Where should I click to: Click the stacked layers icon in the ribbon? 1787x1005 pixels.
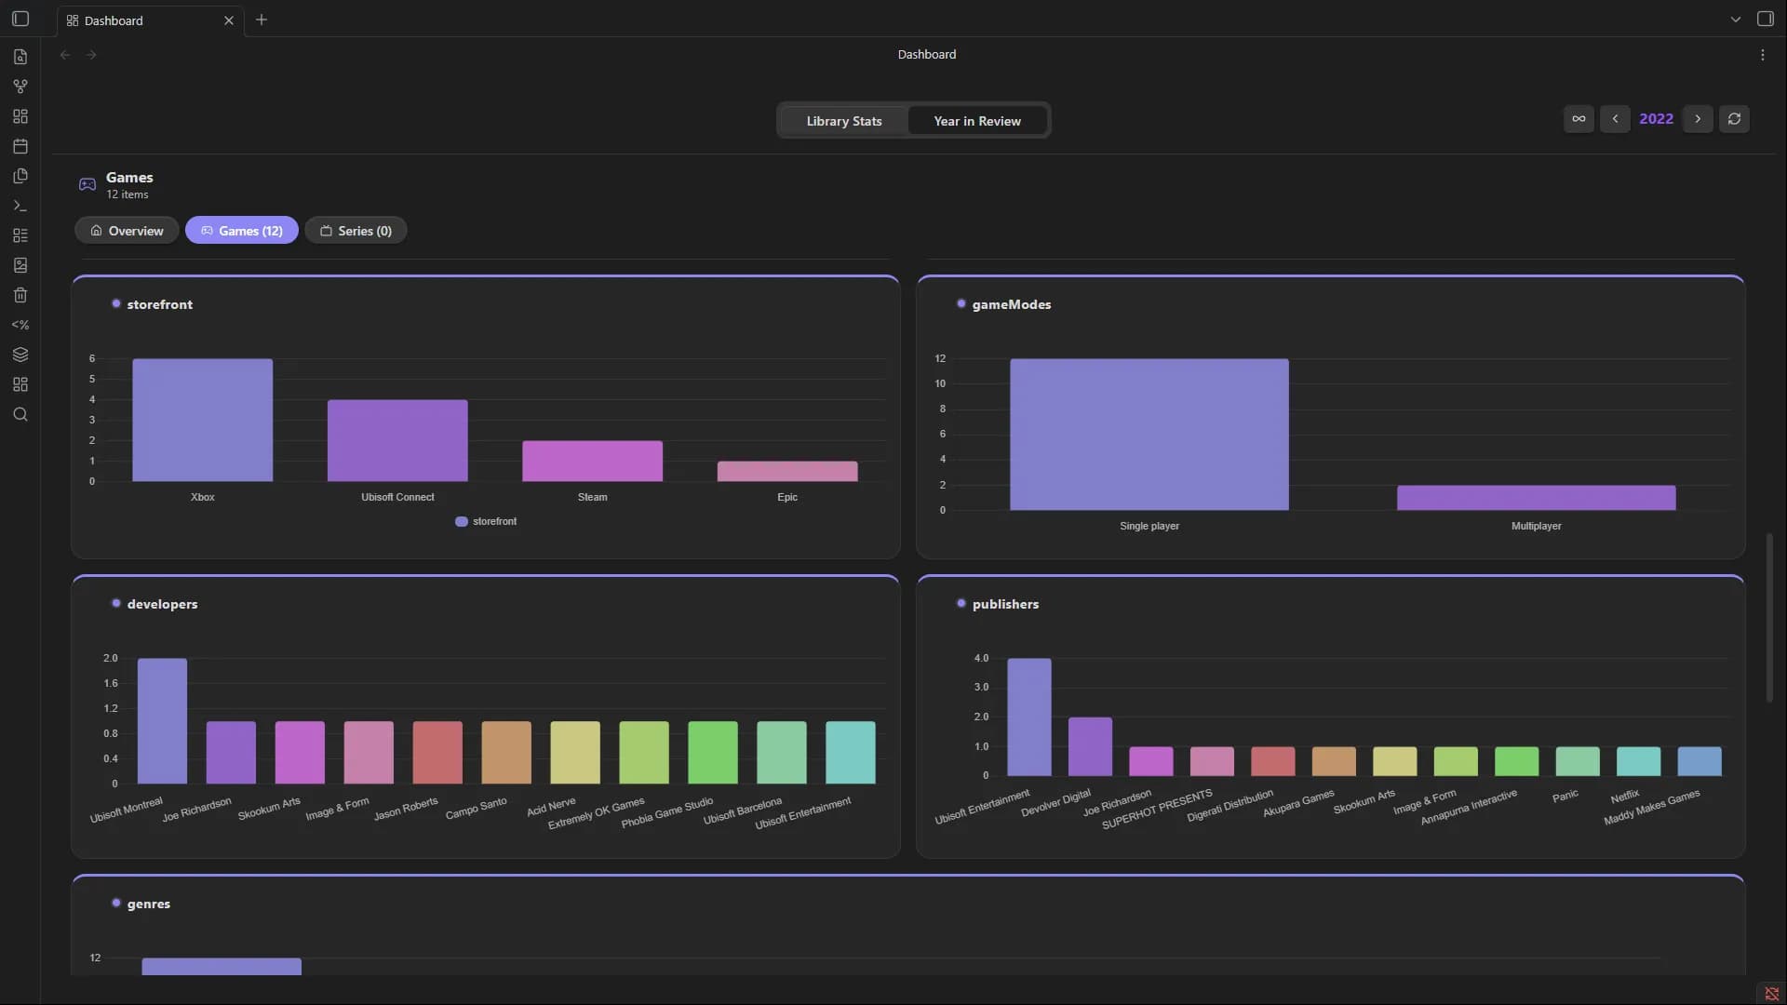[20, 355]
